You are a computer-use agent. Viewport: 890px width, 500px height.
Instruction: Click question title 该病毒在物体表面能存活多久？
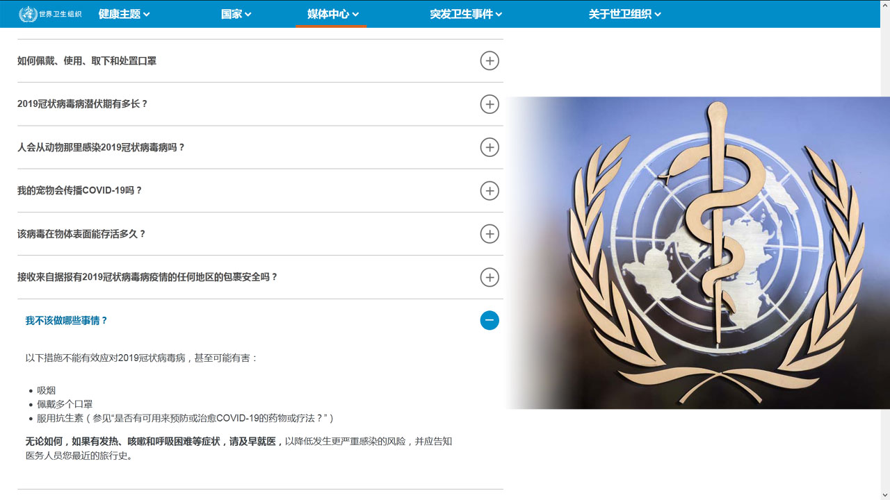click(x=82, y=234)
